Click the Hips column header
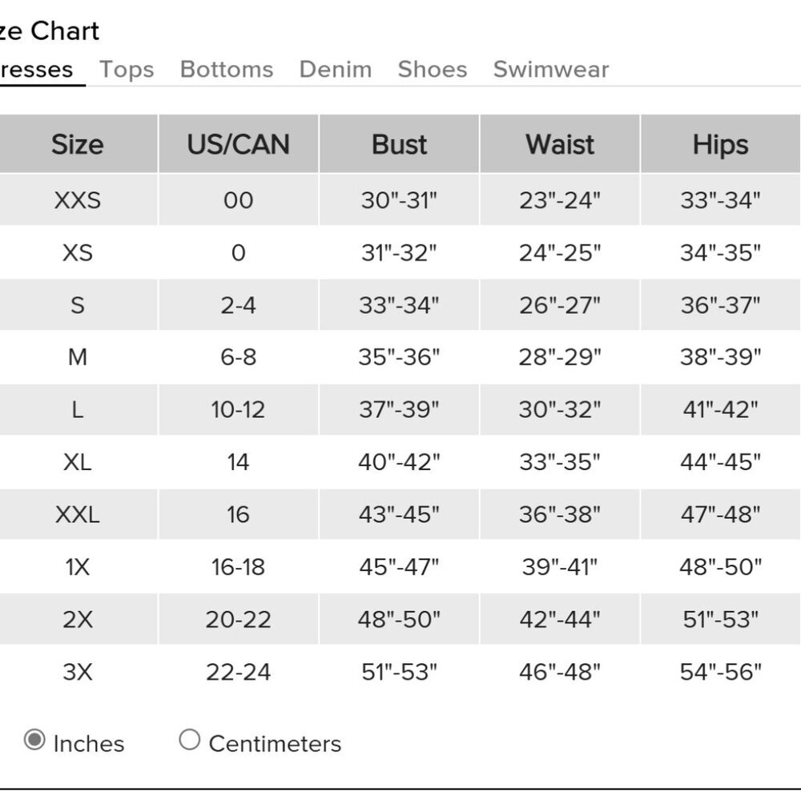This screenshot has width=801, height=801. (x=721, y=144)
